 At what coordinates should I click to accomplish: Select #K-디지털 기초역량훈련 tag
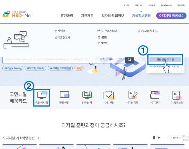[60, 69]
